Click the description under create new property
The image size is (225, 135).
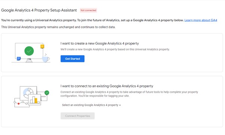pyautogui.click(x=115, y=49)
